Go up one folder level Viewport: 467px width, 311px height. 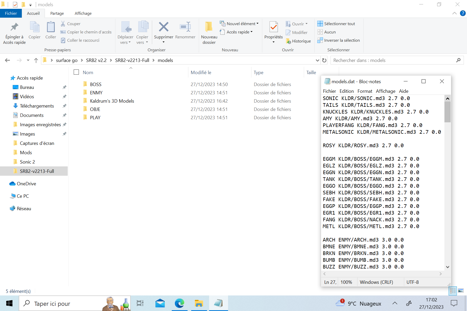(36, 60)
